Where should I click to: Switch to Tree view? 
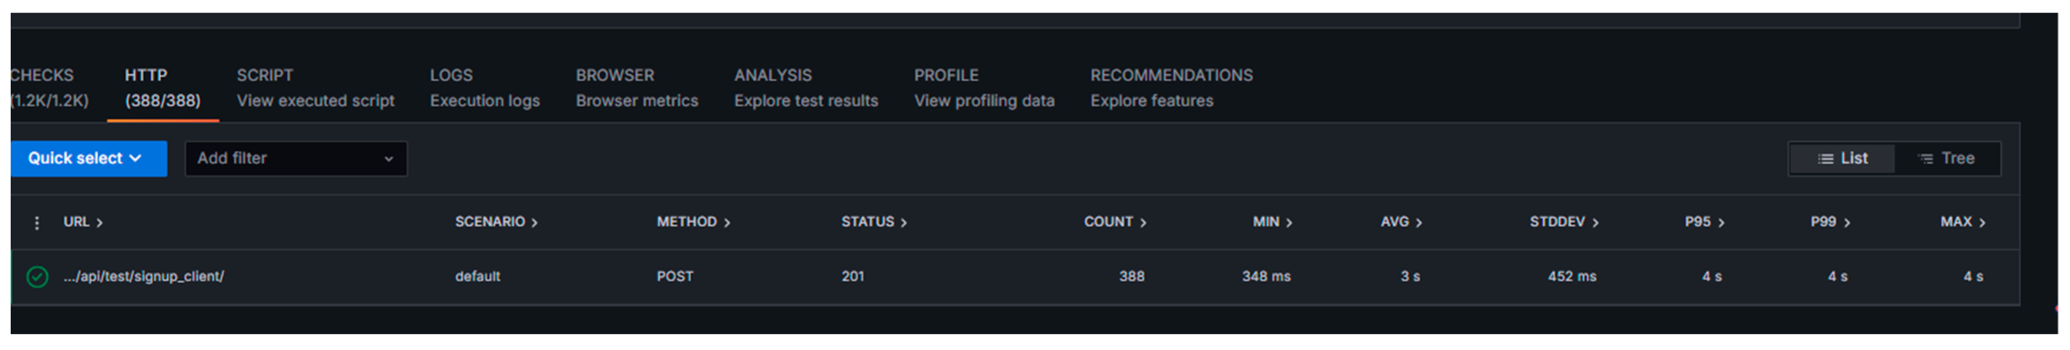pyautogui.click(x=1946, y=159)
